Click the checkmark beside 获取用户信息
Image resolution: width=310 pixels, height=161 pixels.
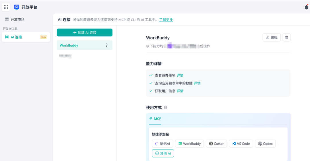pyautogui.click(x=151, y=91)
